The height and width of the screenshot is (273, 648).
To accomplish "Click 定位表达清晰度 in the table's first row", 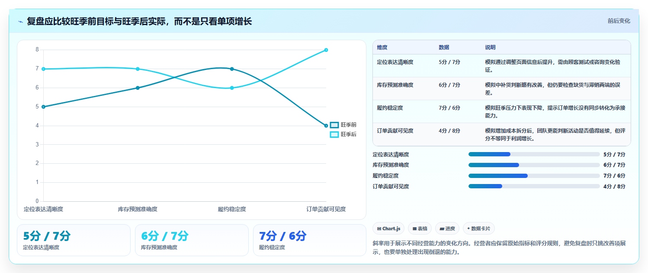I will [395, 62].
